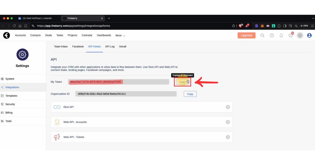Open Templates in settings sidebar
315x165 pixels.
(x=23, y=96)
